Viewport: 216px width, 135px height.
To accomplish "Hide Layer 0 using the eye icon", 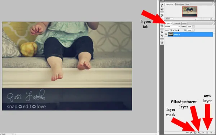I will [166, 34].
